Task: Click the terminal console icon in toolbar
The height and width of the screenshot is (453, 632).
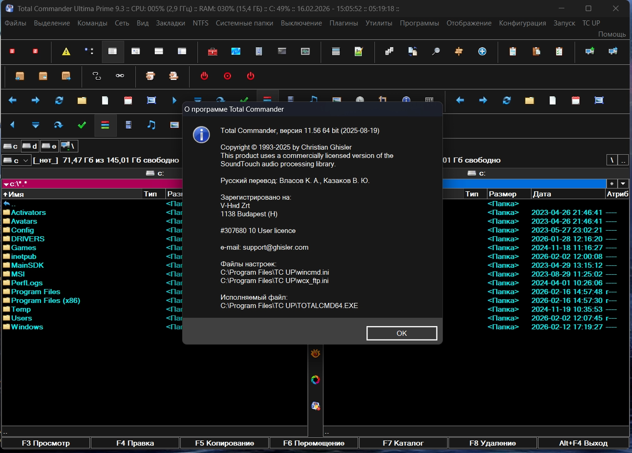Action: pos(282,51)
